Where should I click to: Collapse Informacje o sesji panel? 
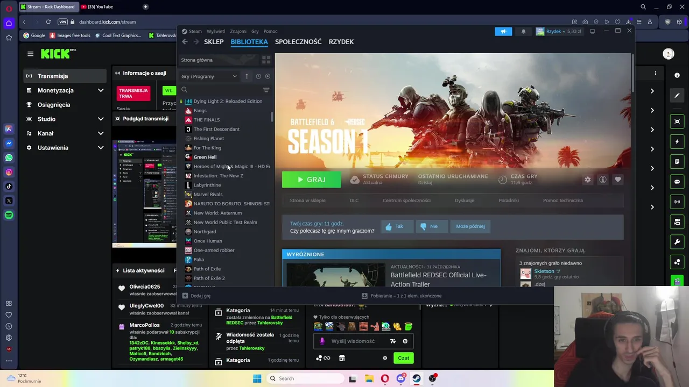[118, 73]
